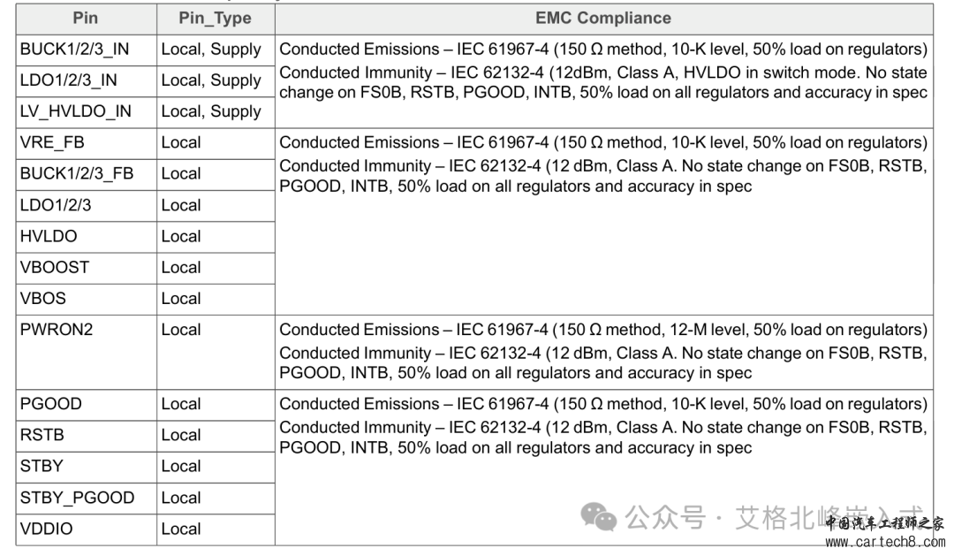Click the VRE_FB pin cell
This screenshot has width=954, height=556.
[86, 144]
